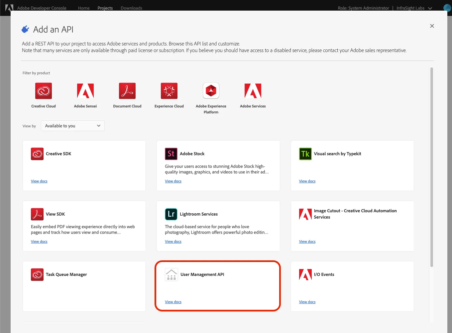The width and height of the screenshot is (452, 333).
Task: Click the API list vertical scrollbar
Action: pos(432,167)
